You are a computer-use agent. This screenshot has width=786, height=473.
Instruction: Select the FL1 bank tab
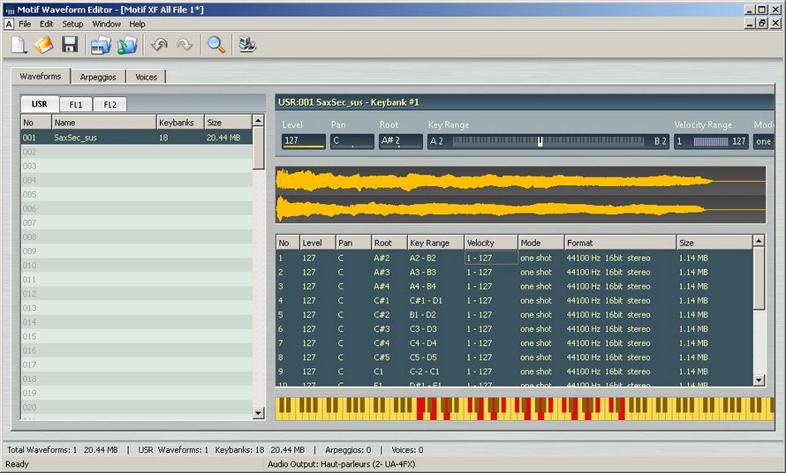[76, 104]
